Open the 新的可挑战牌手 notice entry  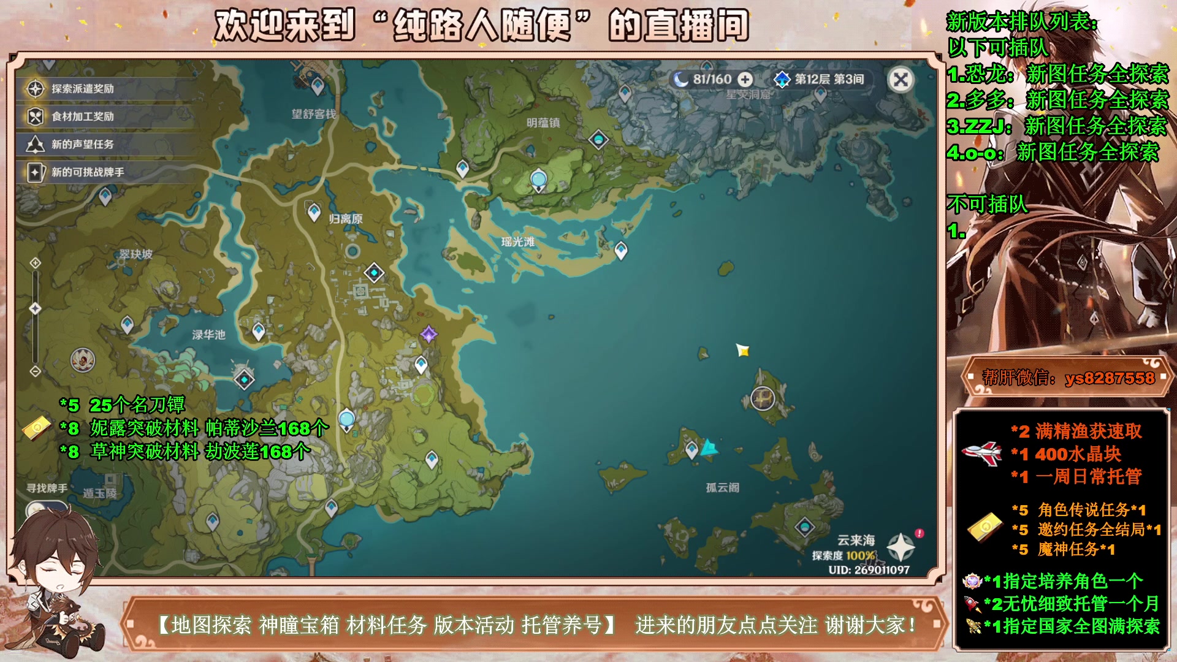pyautogui.click(x=107, y=172)
